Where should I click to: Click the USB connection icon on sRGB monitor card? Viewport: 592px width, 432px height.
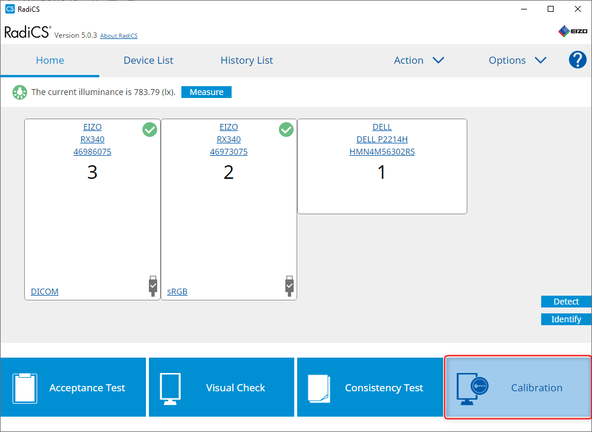[x=289, y=286]
